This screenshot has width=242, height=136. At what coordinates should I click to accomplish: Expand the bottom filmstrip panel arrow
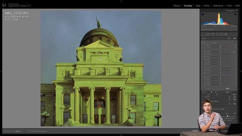pyautogui.click(x=121, y=135)
